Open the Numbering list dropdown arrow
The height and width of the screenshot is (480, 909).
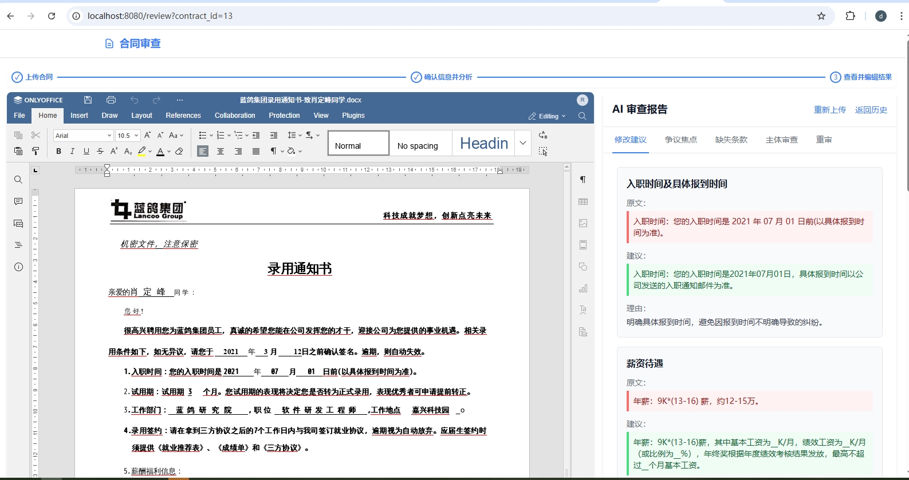[229, 136]
